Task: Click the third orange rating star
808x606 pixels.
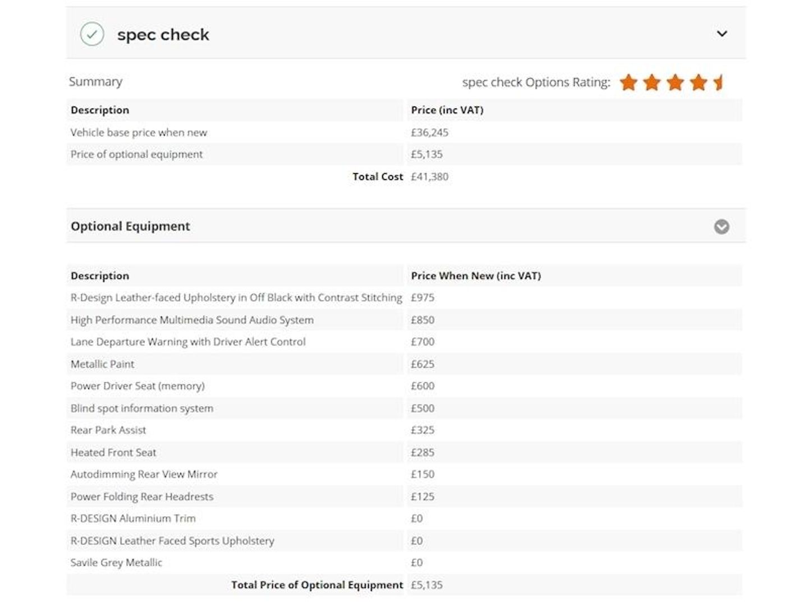Action: [675, 82]
